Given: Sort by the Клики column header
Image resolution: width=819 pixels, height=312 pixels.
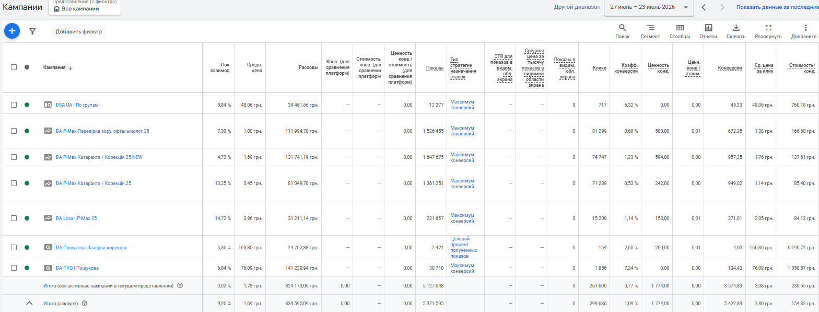Looking at the screenshot, I should point(600,68).
